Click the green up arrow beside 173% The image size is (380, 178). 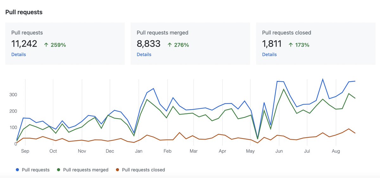pyautogui.click(x=291, y=45)
